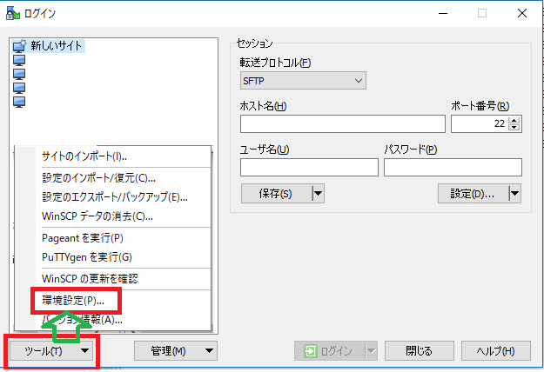
Task: Click the second site icon in the list
Action: click(x=19, y=60)
